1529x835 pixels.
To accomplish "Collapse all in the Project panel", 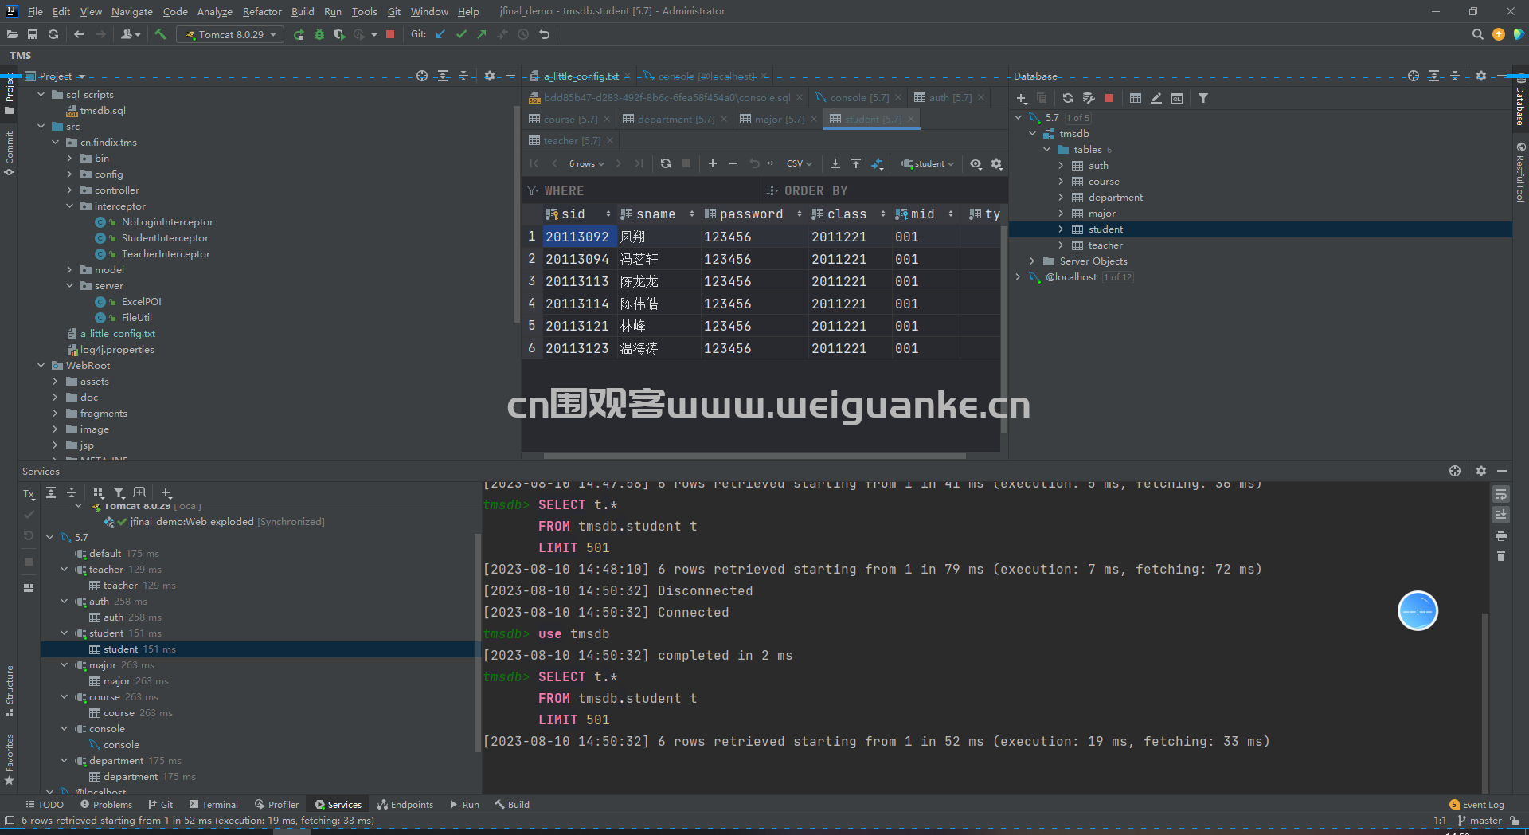I will [463, 76].
